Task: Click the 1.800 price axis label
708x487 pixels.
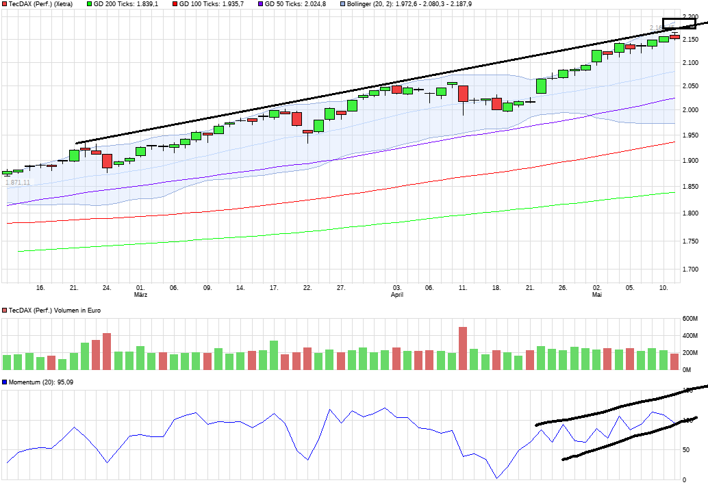Action: (691, 213)
